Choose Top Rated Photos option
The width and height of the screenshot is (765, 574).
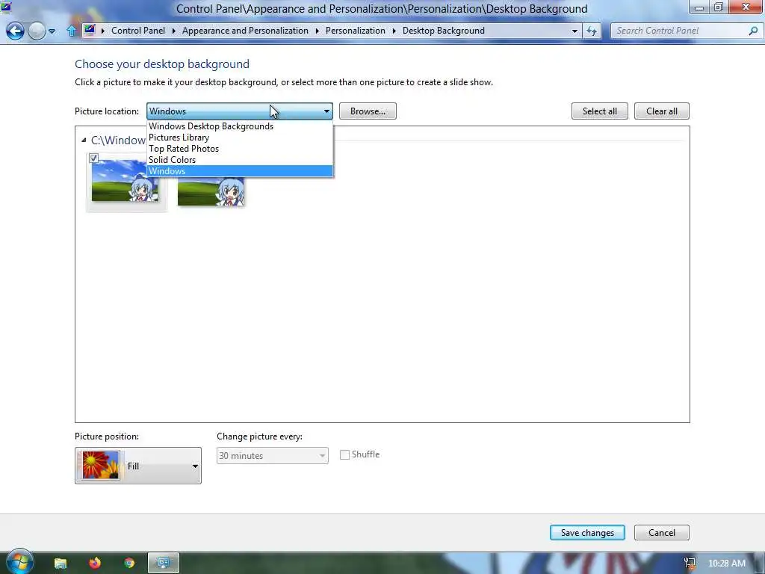point(240,149)
